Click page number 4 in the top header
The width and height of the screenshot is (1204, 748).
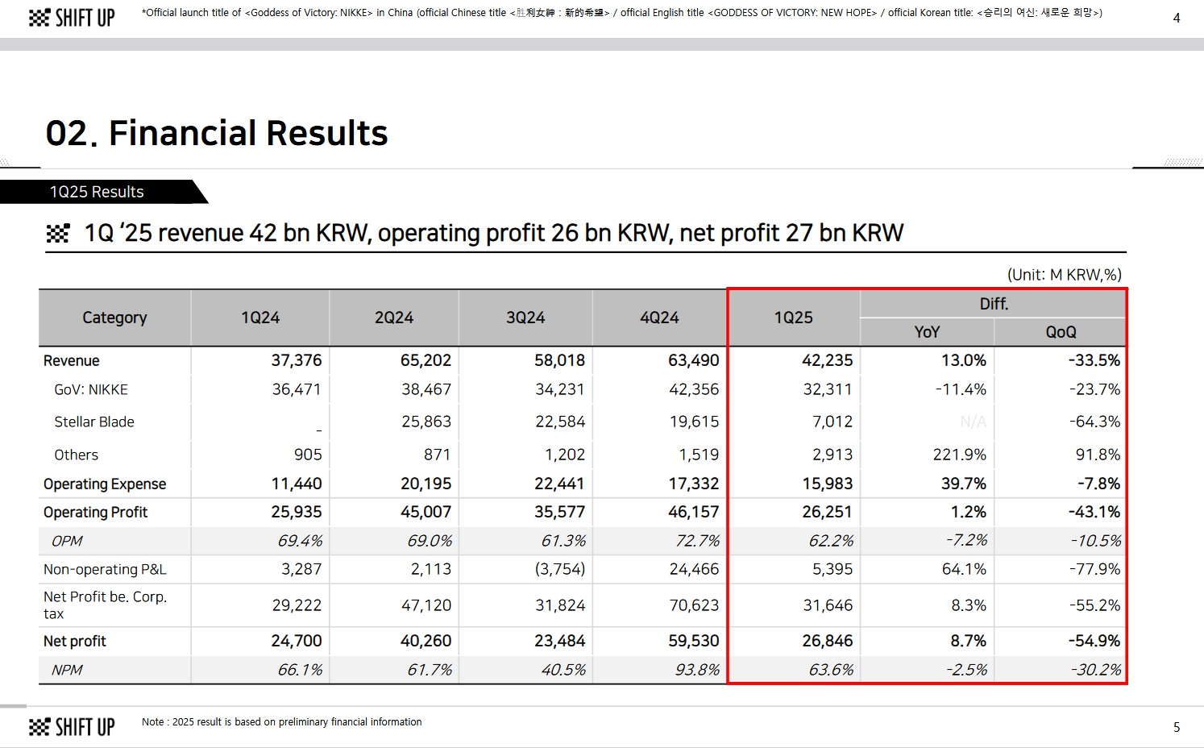pyautogui.click(x=1177, y=18)
